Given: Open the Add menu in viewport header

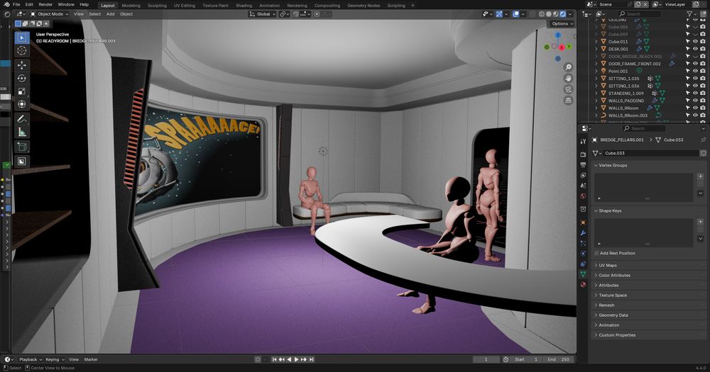Looking at the screenshot, I should click(110, 14).
